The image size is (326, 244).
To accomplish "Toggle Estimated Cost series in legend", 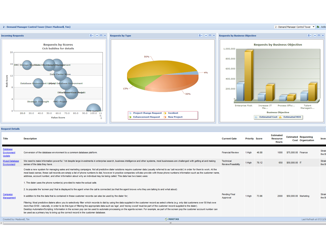I will pos(266,117).
